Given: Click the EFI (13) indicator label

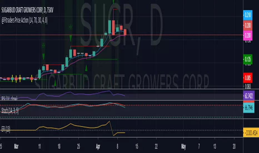Looking at the screenshot, I should pos(6,129).
